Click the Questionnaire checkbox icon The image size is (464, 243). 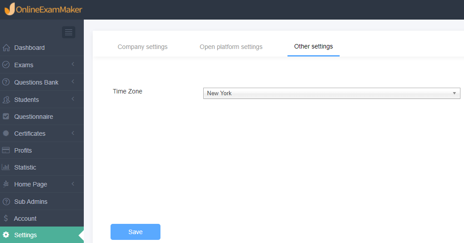pyautogui.click(x=6, y=117)
